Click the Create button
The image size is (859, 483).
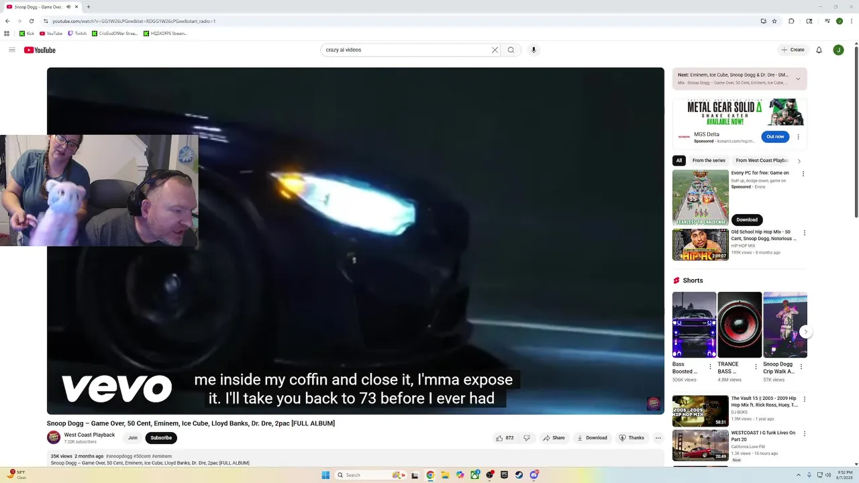(x=793, y=50)
